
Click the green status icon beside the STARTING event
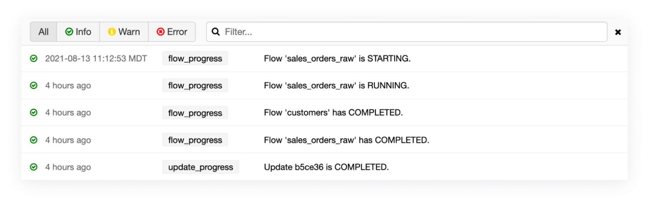tap(34, 58)
